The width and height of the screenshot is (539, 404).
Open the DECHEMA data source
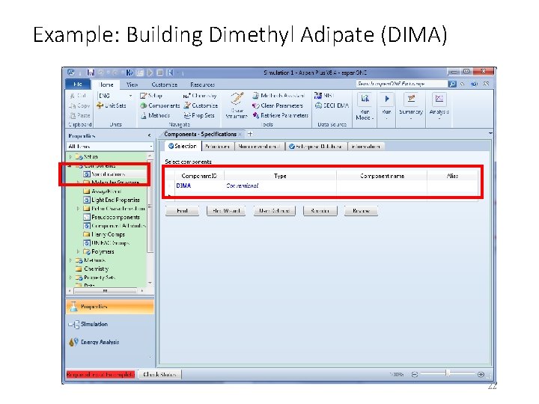pos(332,105)
